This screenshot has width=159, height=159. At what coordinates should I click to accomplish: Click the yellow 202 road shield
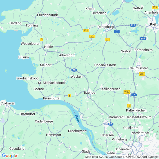[x=86, y=30]
